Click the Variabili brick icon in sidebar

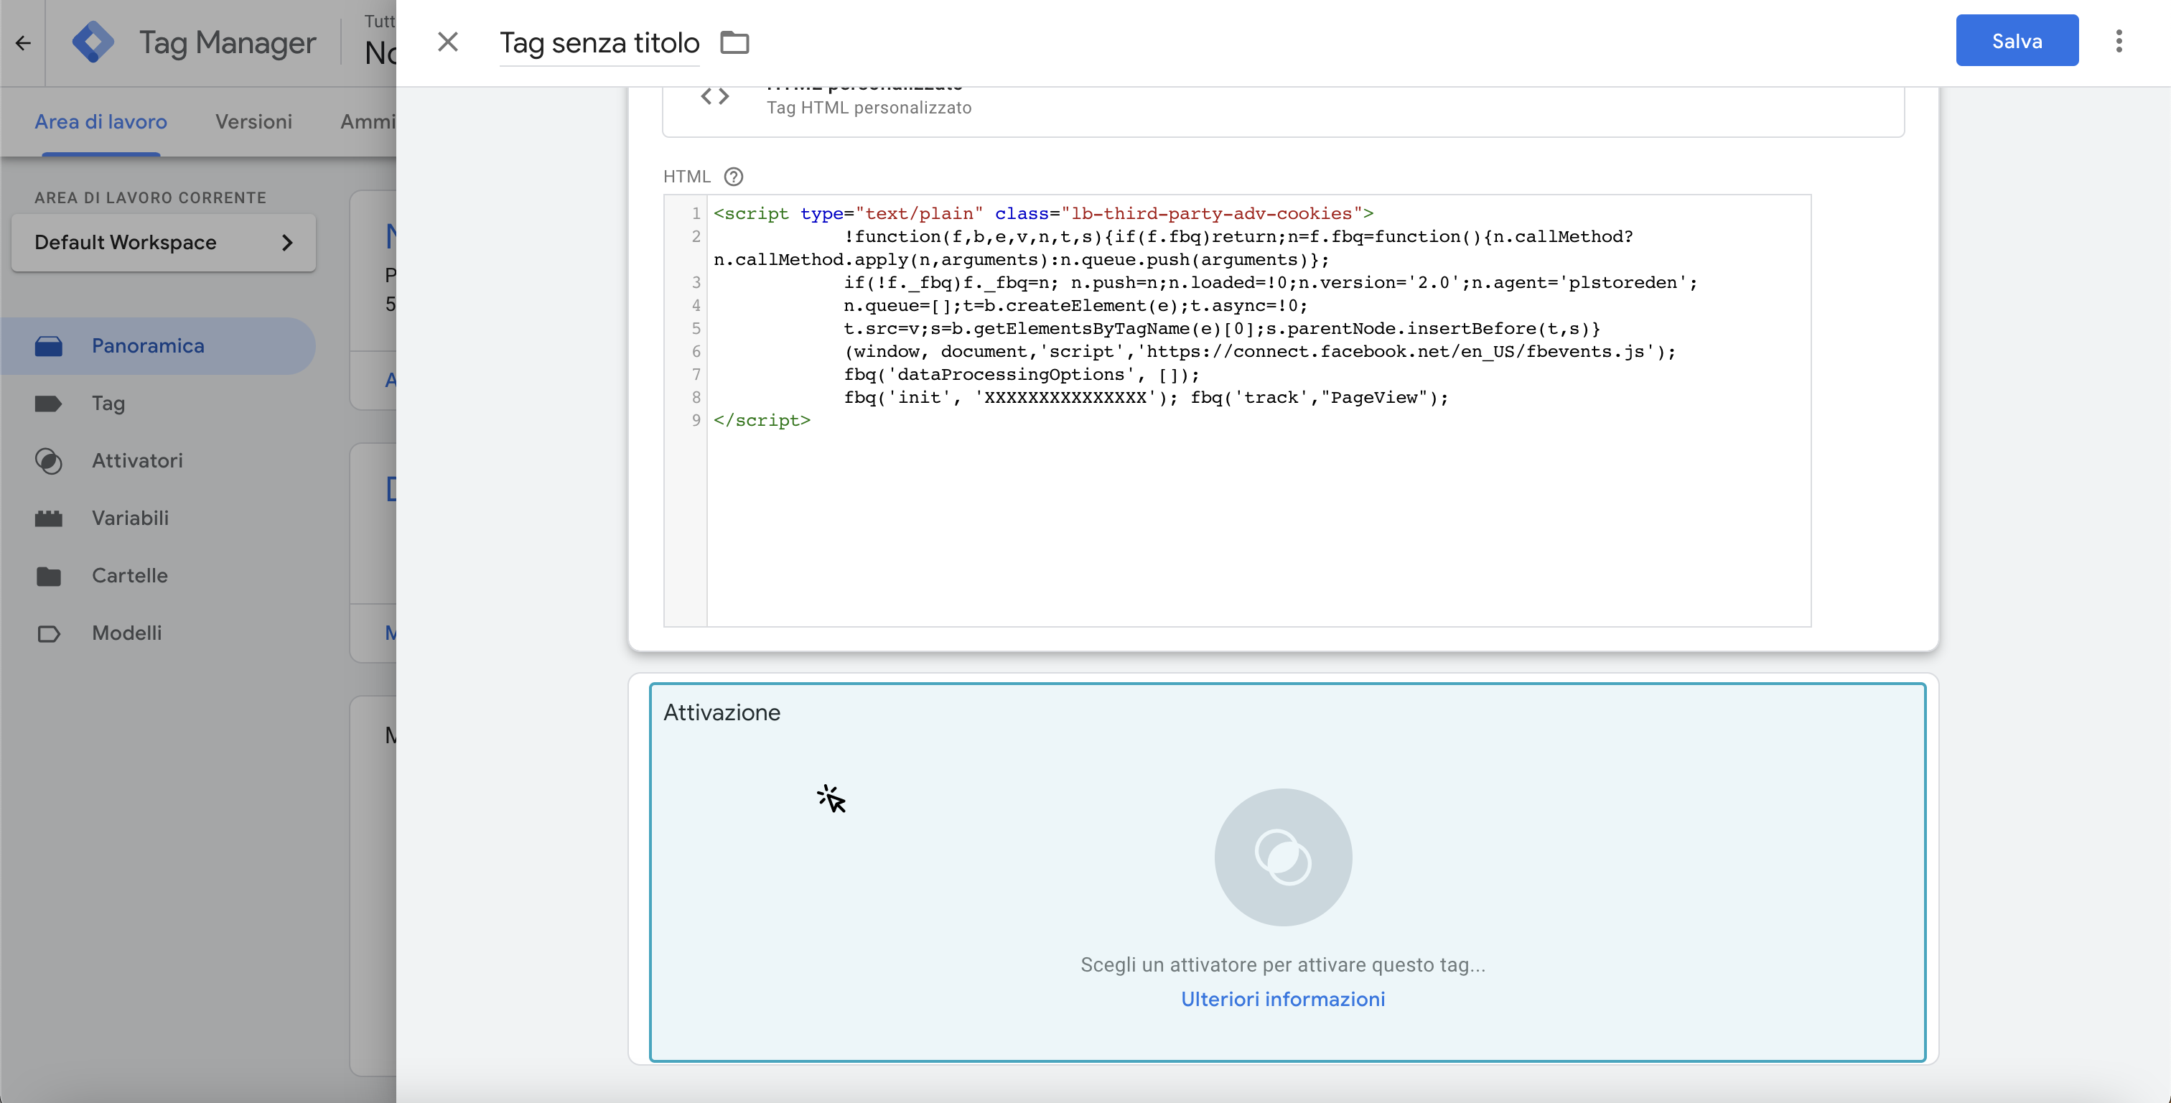[x=48, y=518]
